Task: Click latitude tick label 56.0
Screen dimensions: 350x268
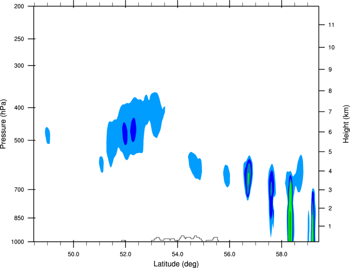Action: pos(229,254)
